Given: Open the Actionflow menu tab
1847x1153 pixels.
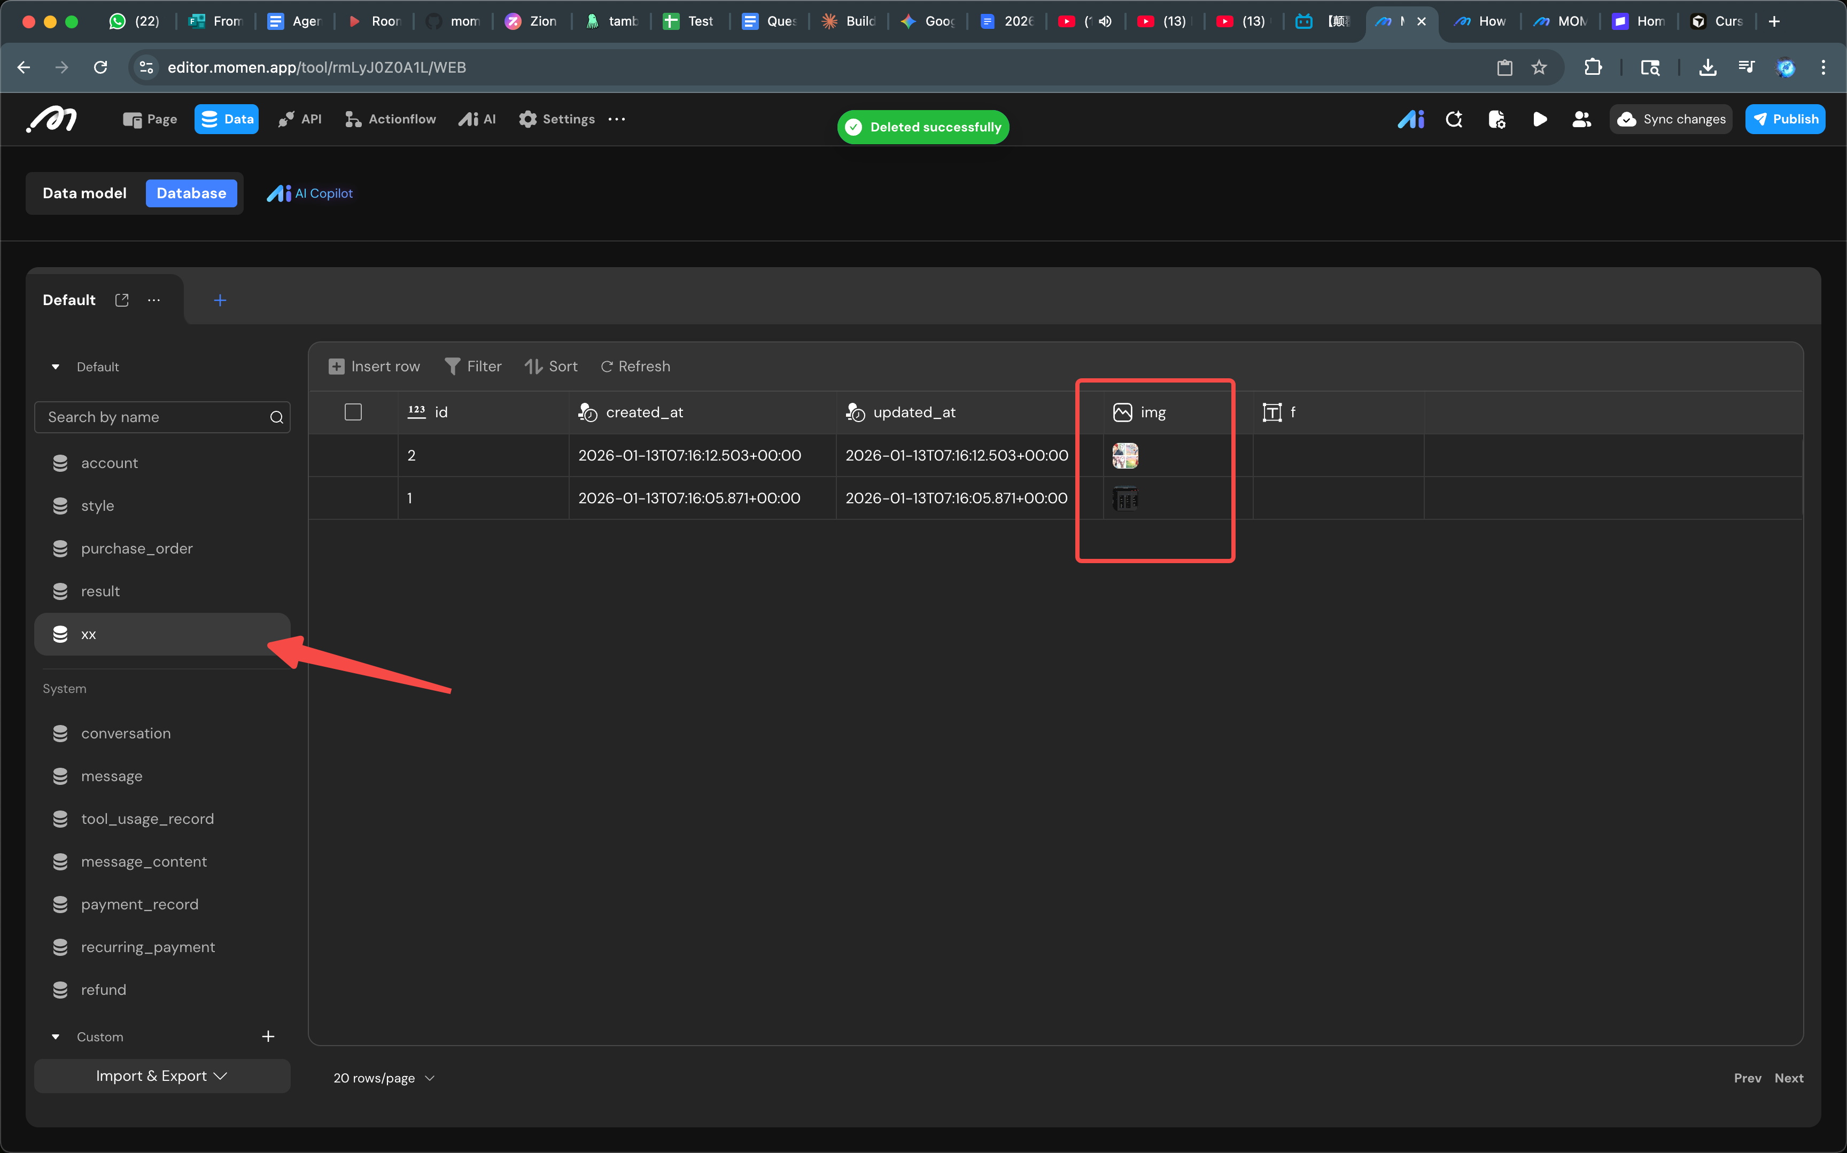Looking at the screenshot, I should (x=391, y=119).
